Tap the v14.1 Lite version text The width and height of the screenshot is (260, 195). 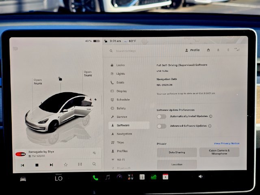pos(162,71)
